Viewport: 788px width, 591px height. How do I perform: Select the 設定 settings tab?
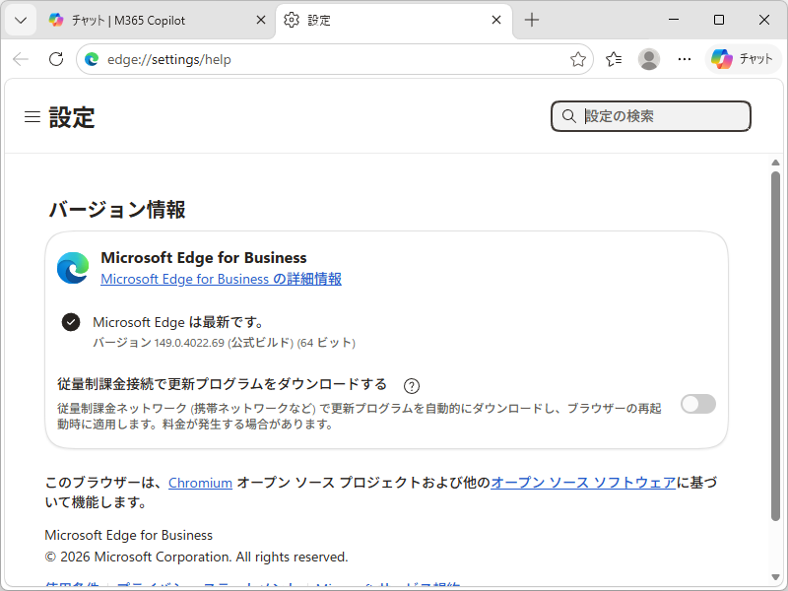[394, 20]
